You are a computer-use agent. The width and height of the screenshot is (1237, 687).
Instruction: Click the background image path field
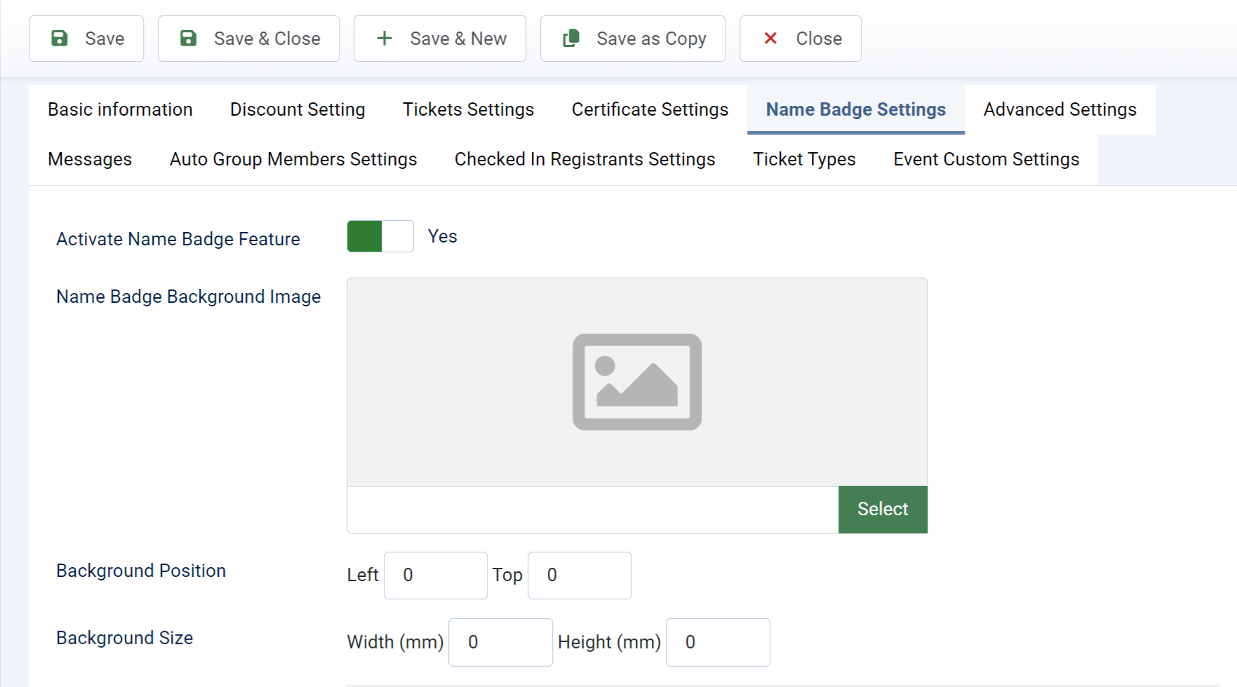pos(593,510)
